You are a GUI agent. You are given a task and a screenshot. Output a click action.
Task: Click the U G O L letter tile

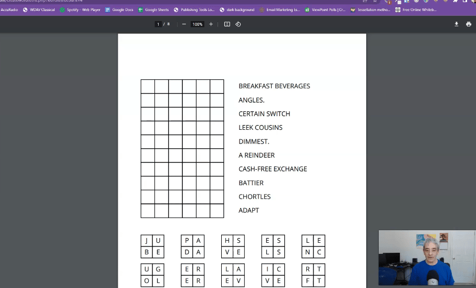pos(152,275)
